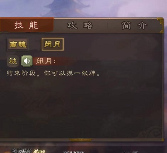
Task: Open the 简介 tab
Action: point(134,26)
